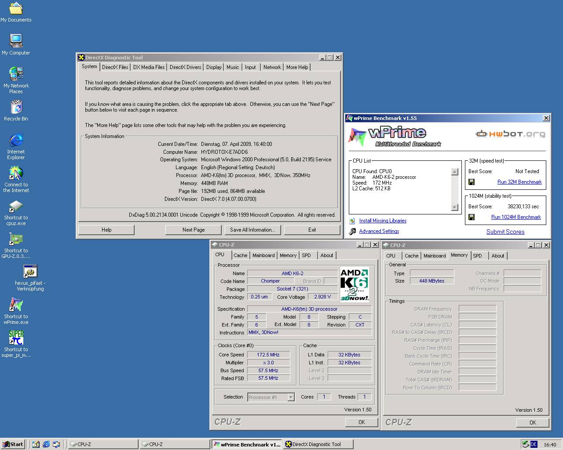
Task: Click the Code Name Chomper field
Action: pyautogui.click(x=270, y=281)
